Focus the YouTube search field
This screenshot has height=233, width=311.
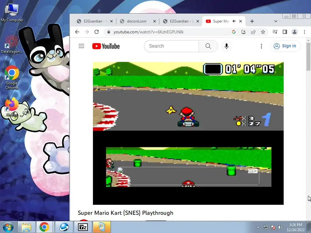[172, 46]
